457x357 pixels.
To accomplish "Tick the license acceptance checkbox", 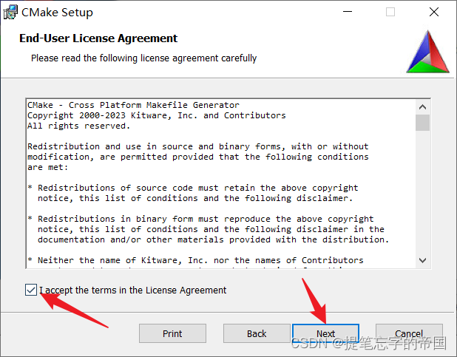I will pos(31,290).
